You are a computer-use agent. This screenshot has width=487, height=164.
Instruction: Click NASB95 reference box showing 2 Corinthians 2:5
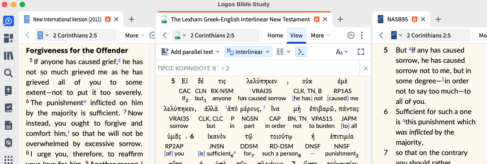429,35
